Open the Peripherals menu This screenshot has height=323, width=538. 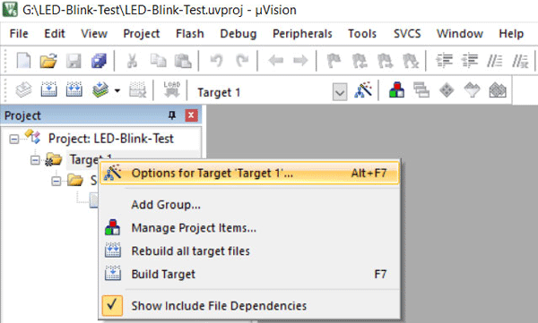point(302,34)
